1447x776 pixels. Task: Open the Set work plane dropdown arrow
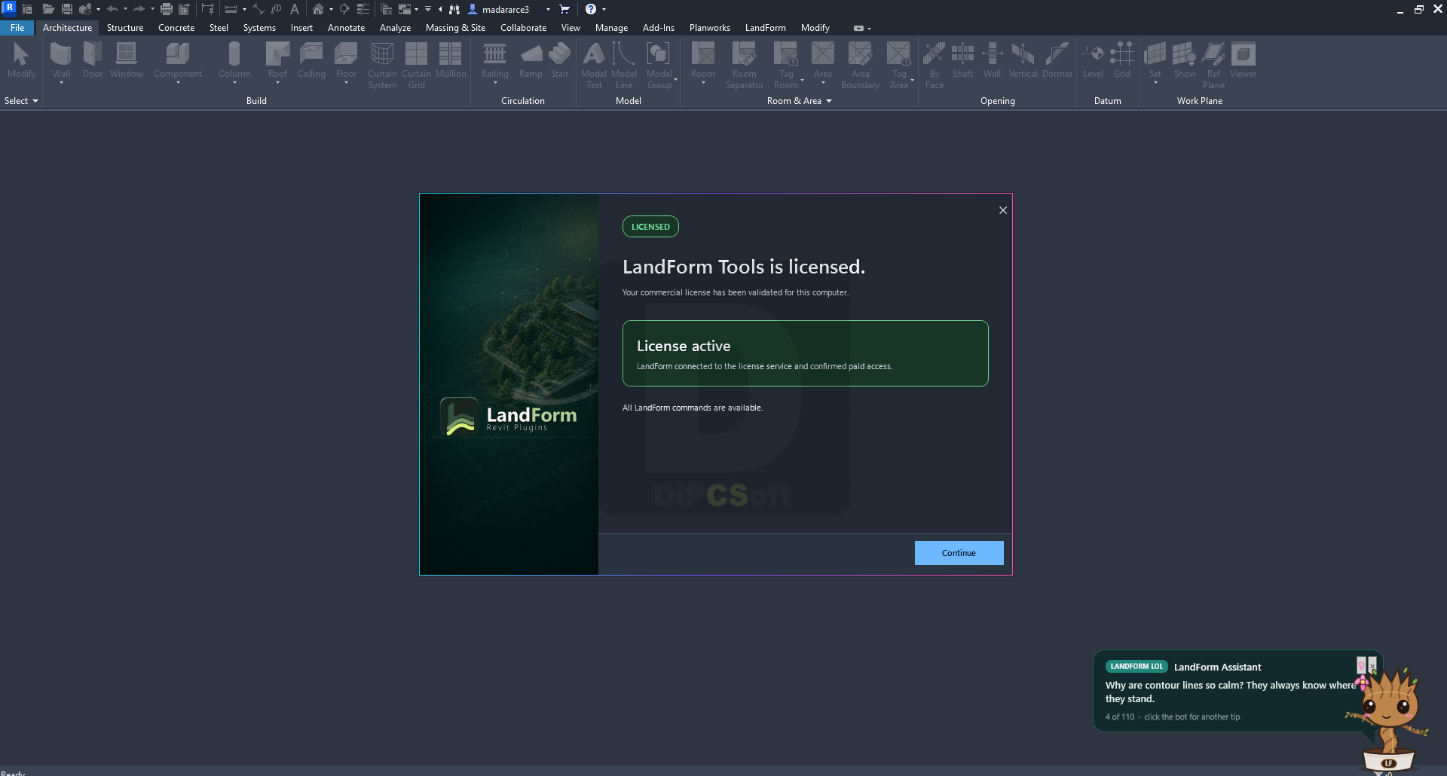click(x=1155, y=83)
